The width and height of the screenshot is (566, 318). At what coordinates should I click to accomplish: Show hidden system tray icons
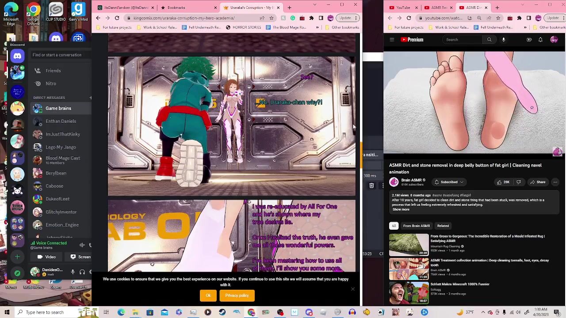click(x=483, y=312)
